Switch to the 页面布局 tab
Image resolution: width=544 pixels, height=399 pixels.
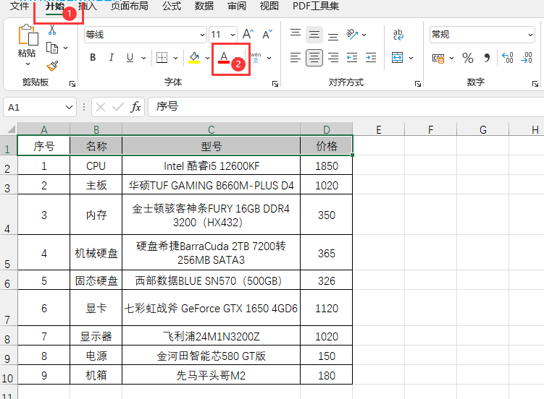click(x=129, y=6)
